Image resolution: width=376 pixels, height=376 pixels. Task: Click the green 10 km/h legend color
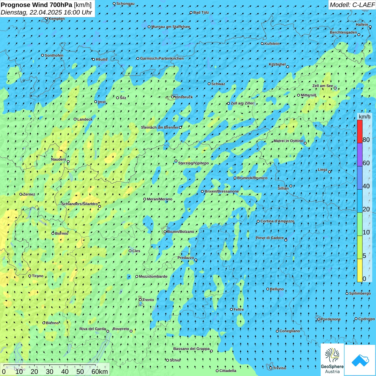pyautogui.click(x=360, y=224)
